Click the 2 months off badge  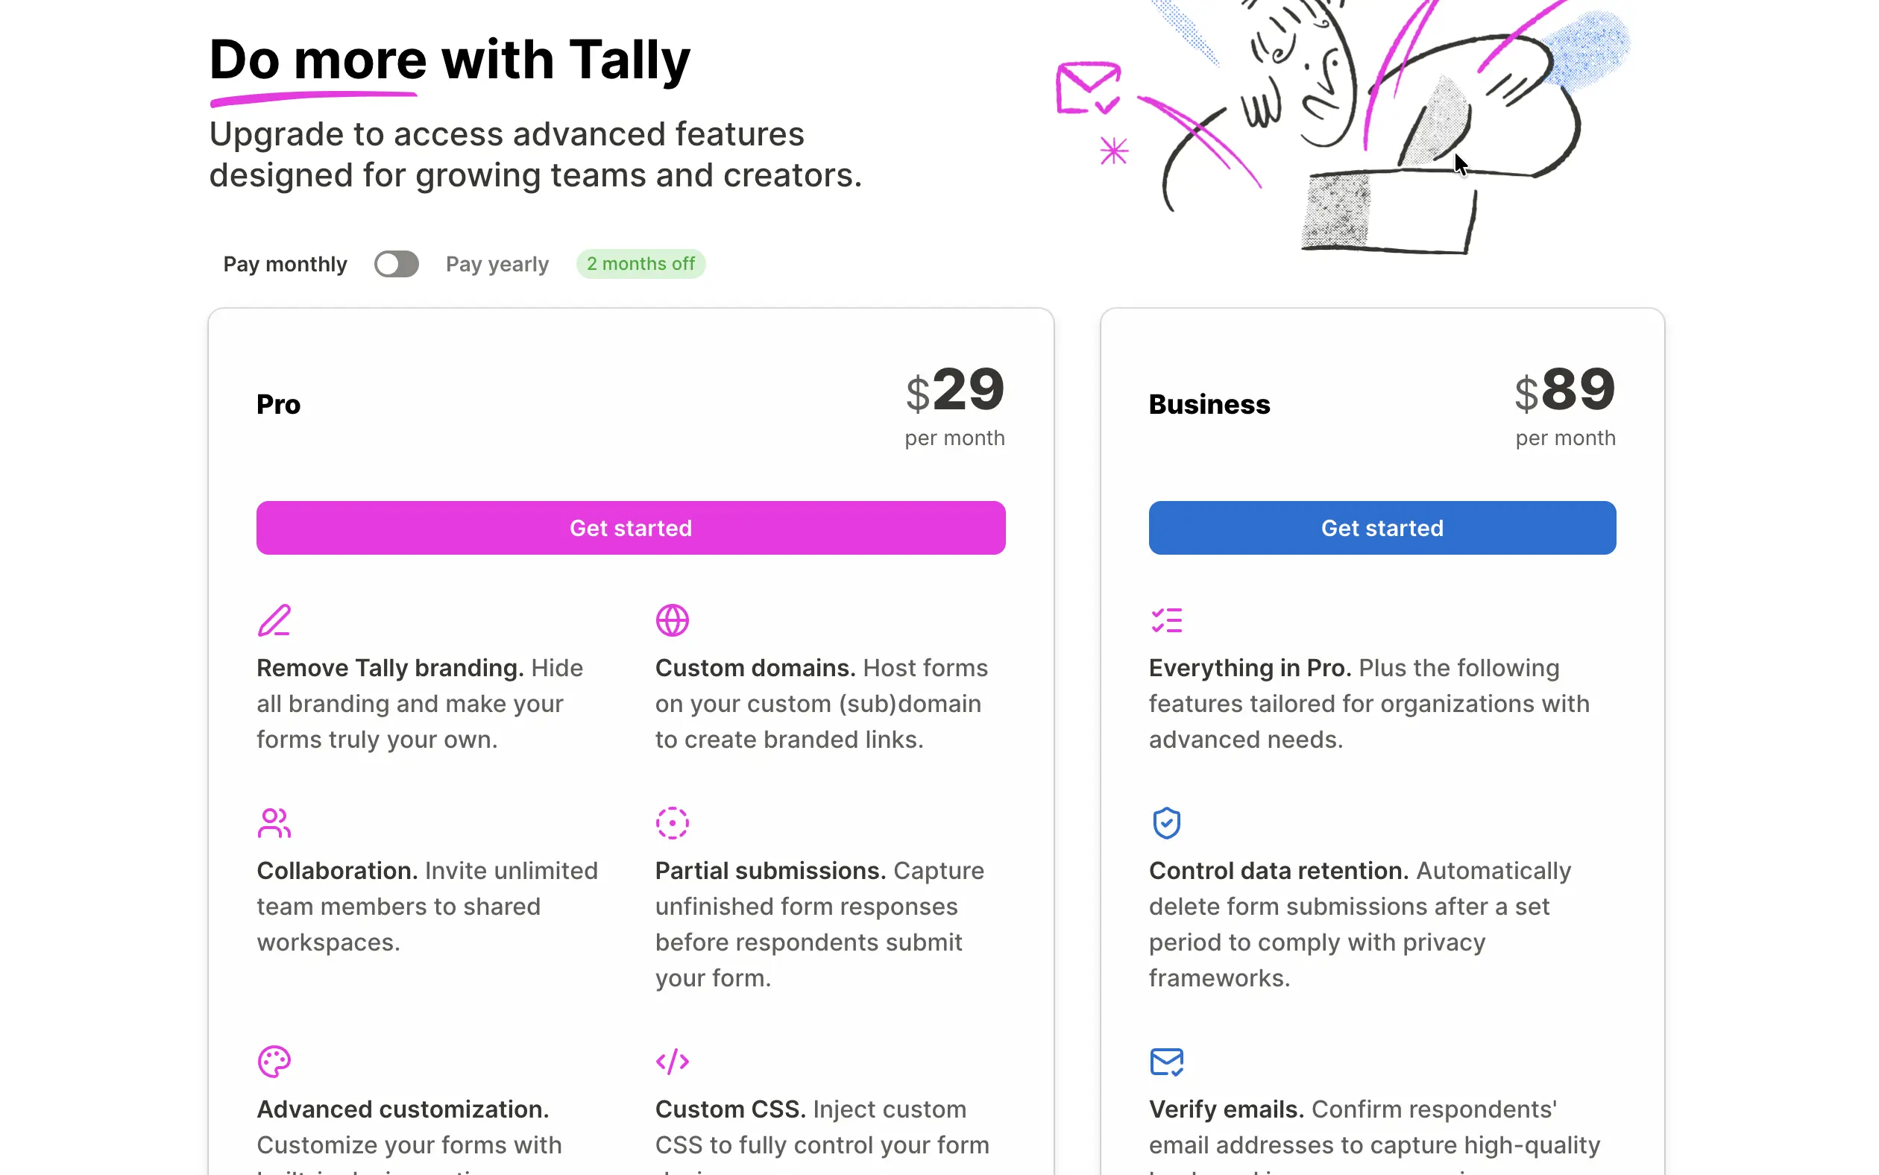pyautogui.click(x=641, y=264)
